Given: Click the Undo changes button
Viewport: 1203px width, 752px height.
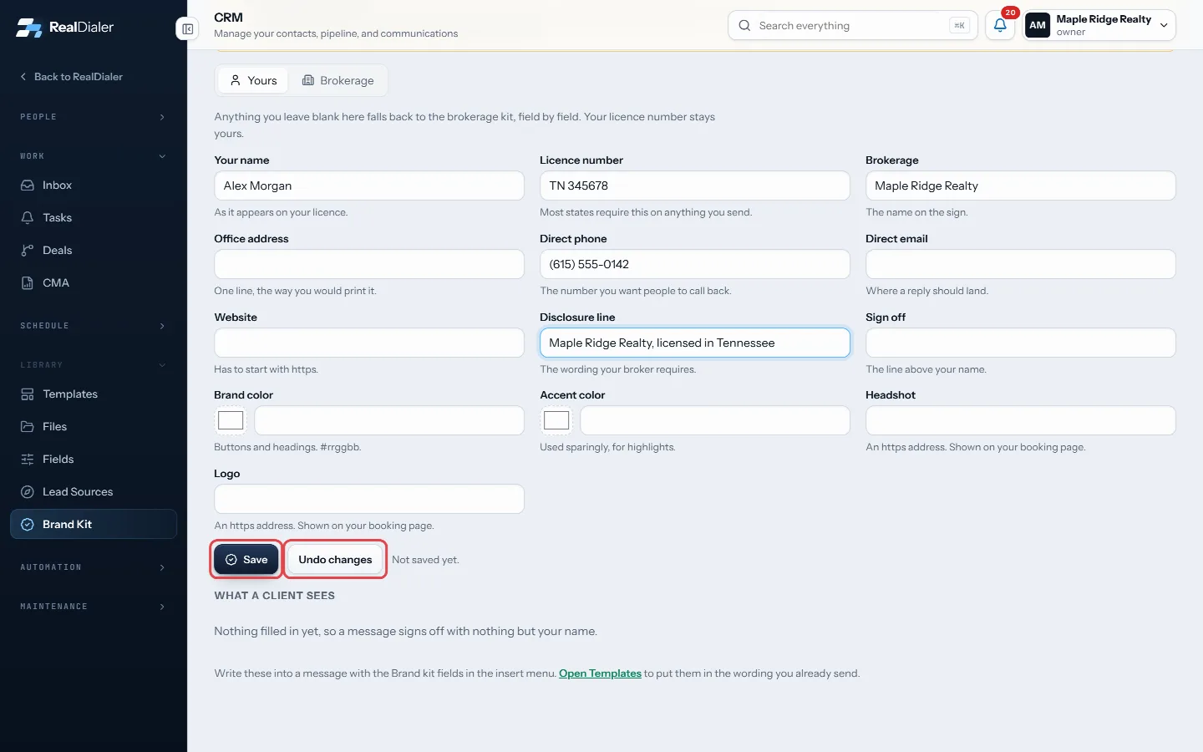Looking at the screenshot, I should [335, 560].
